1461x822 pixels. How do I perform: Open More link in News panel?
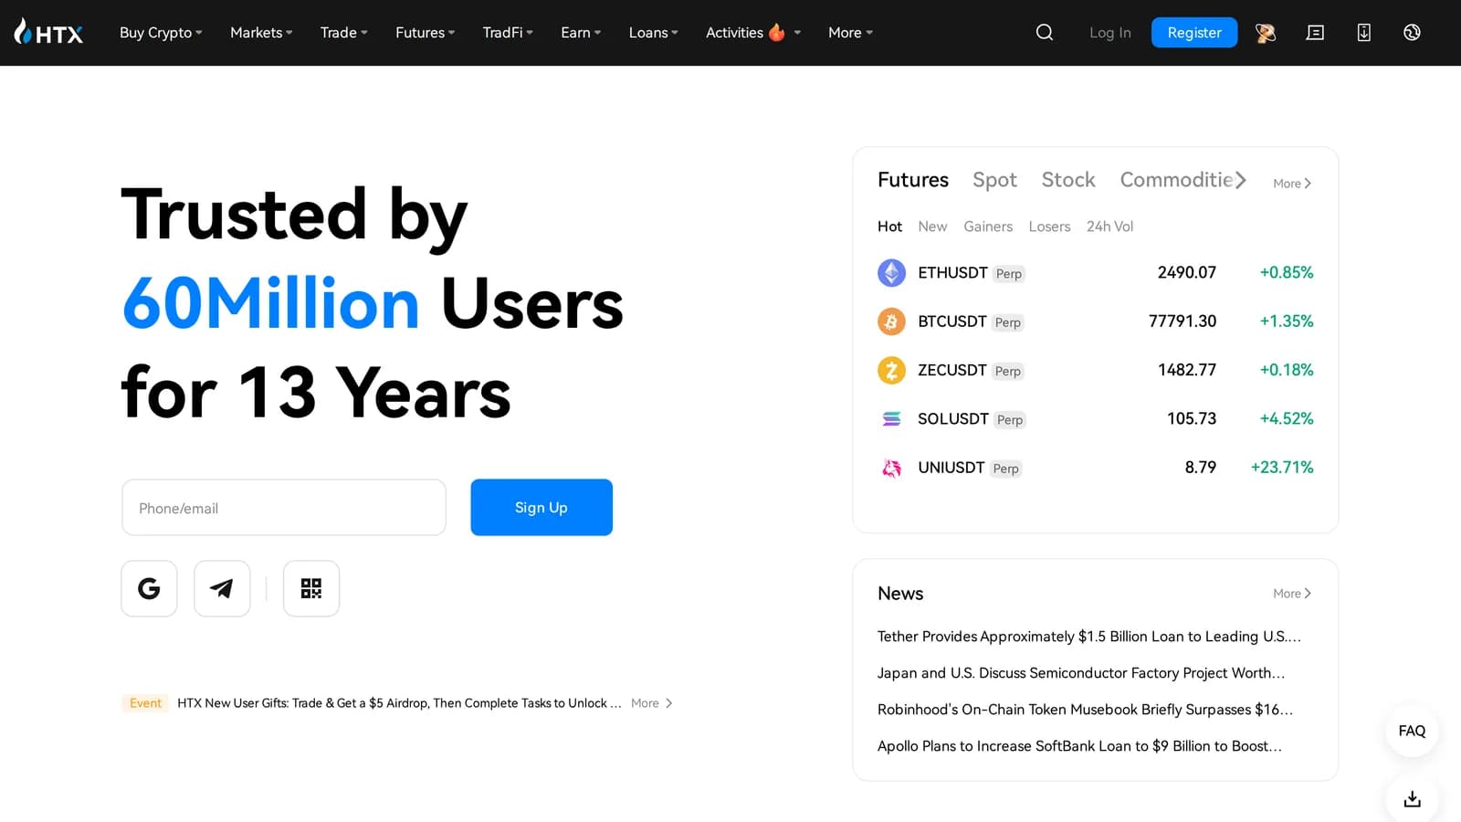pyautogui.click(x=1292, y=594)
